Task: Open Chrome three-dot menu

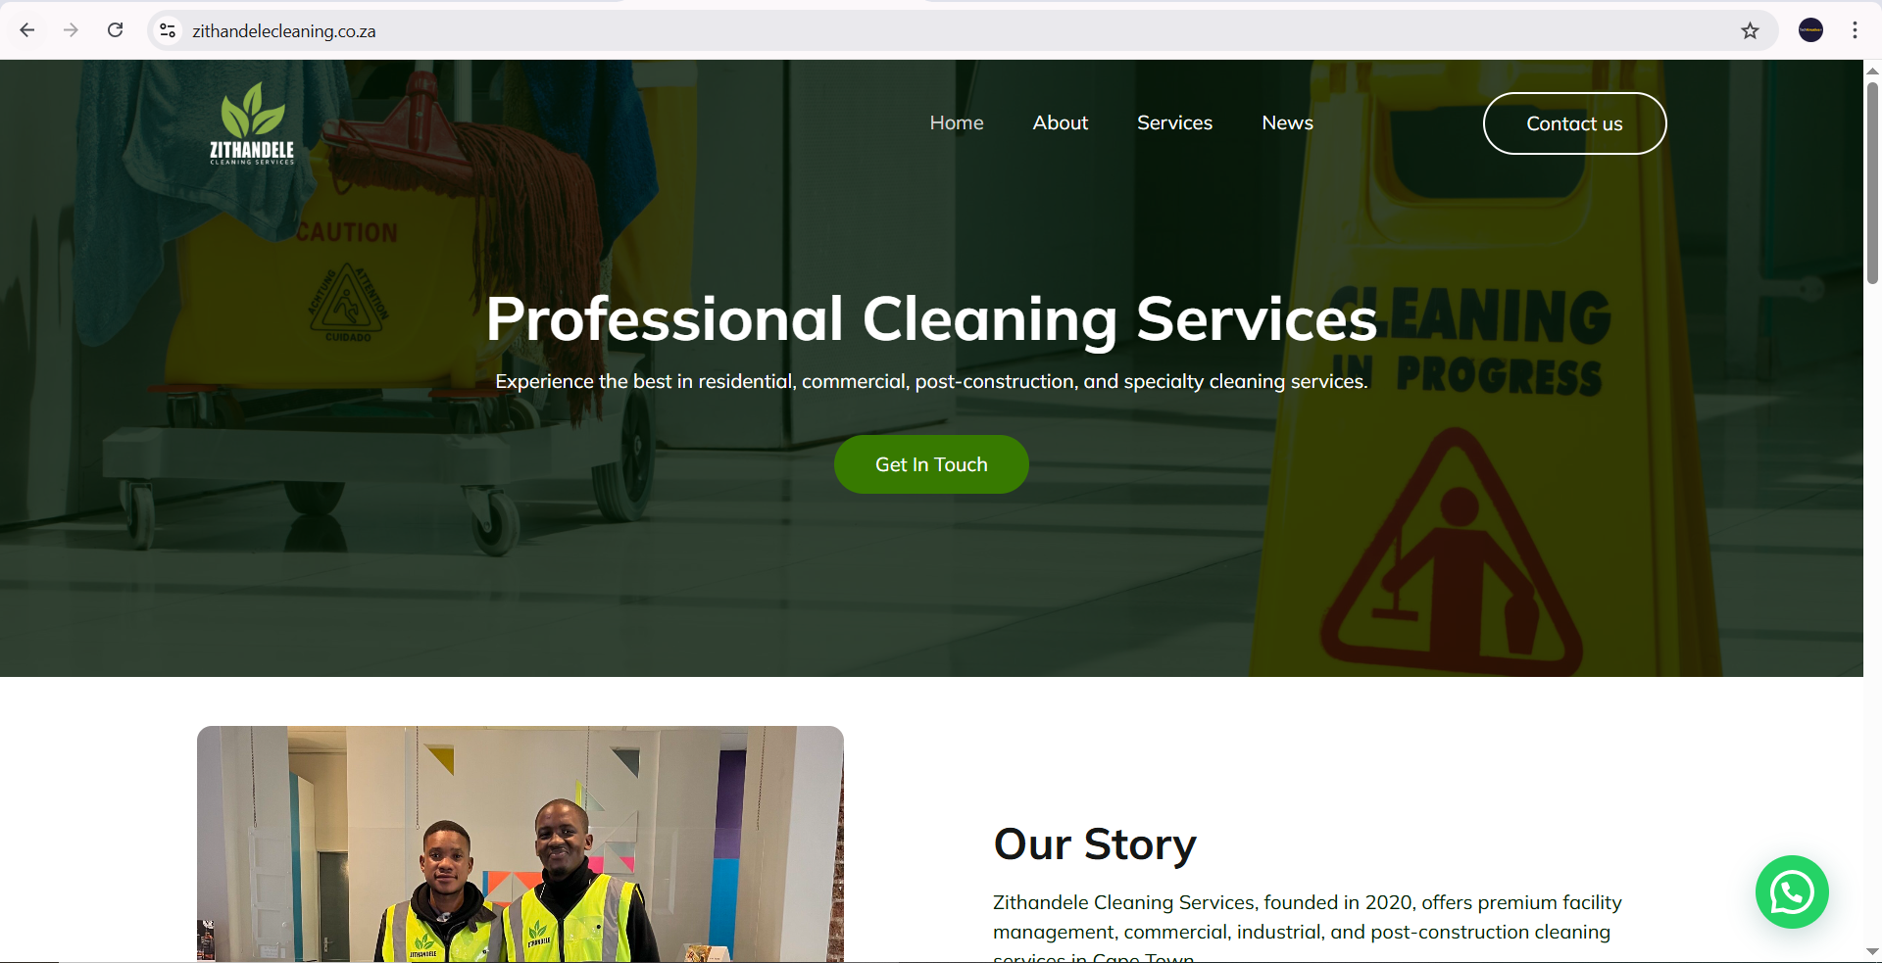Action: (1855, 30)
